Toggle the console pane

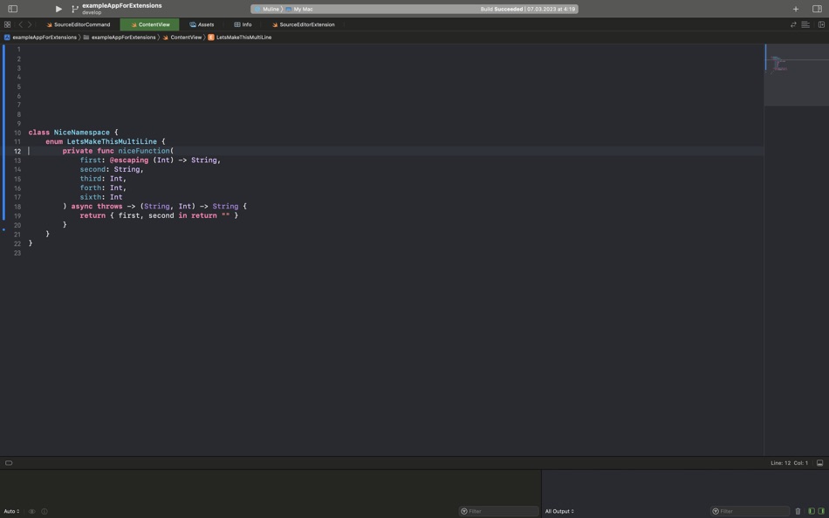tap(820, 511)
